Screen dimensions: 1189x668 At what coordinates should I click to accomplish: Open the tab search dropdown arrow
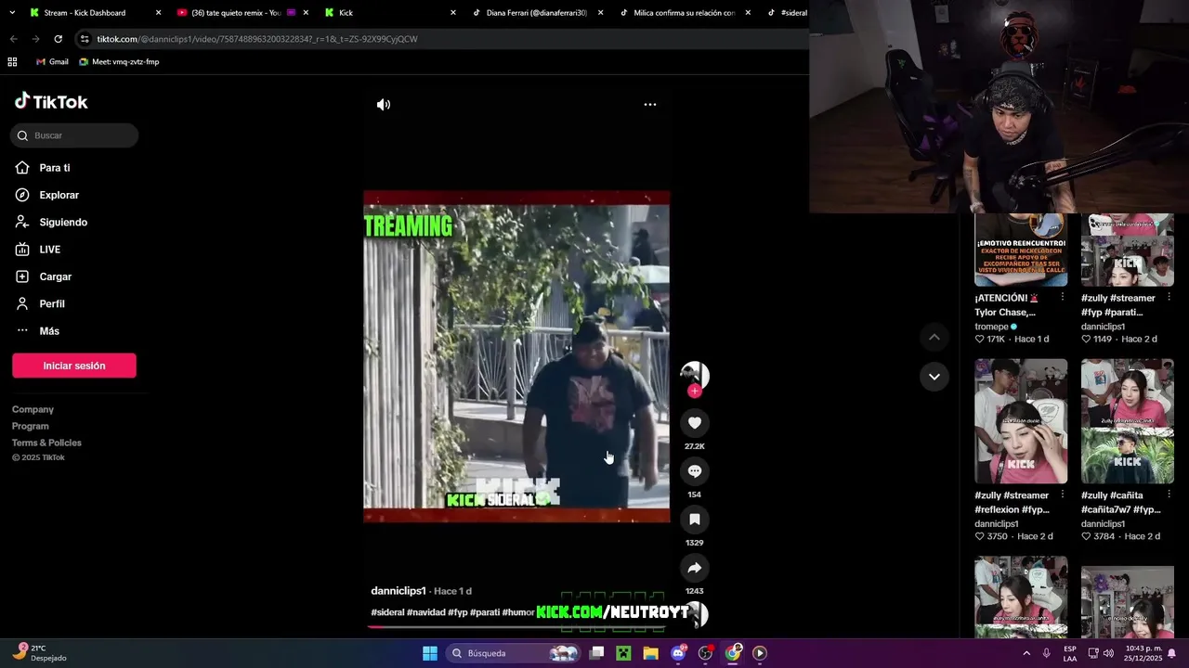point(10,13)
